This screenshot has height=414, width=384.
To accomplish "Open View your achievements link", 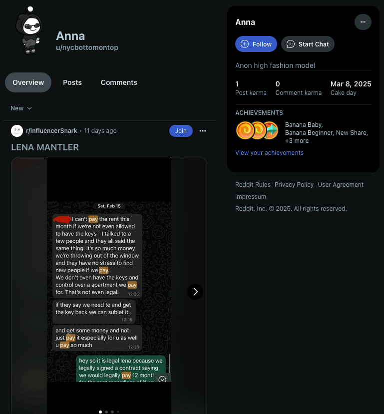I will [x=269, y=153].
